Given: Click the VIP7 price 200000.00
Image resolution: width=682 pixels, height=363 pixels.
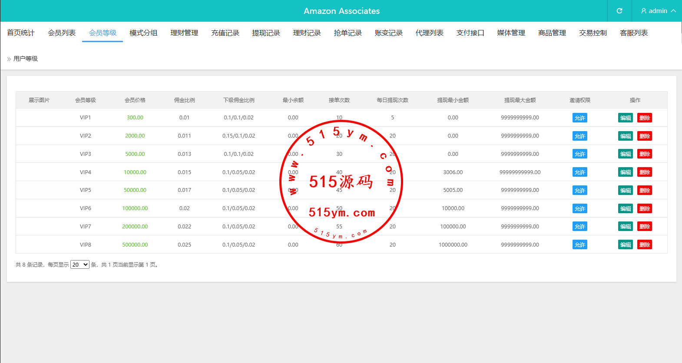Looking at the screenshot, I should pyautogui.click(x=135, y=227).
